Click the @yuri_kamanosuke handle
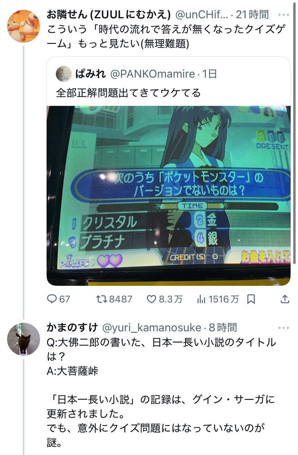The height and width of the screenshot is (455, 298). point(152,327)
